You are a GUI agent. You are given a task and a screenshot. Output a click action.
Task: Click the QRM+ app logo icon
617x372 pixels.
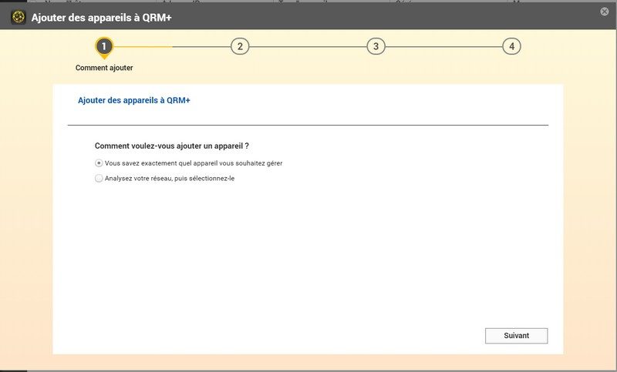pyautogui.click(x=18, y=17)
